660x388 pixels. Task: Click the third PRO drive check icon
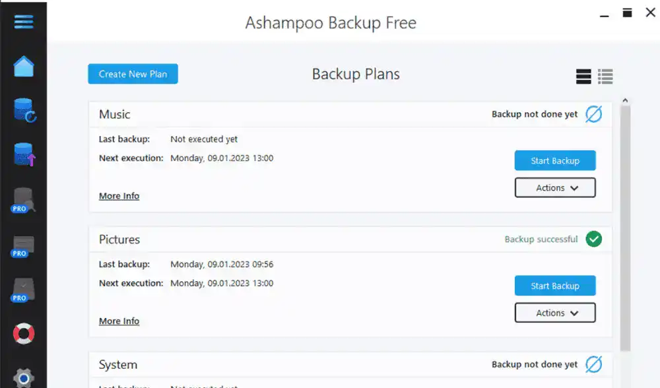pos(24,290)
